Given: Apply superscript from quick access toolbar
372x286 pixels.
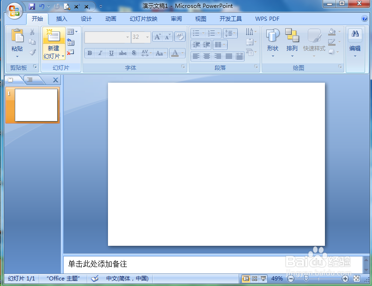Looking at the screenshot, I should (x=77, y=6).
